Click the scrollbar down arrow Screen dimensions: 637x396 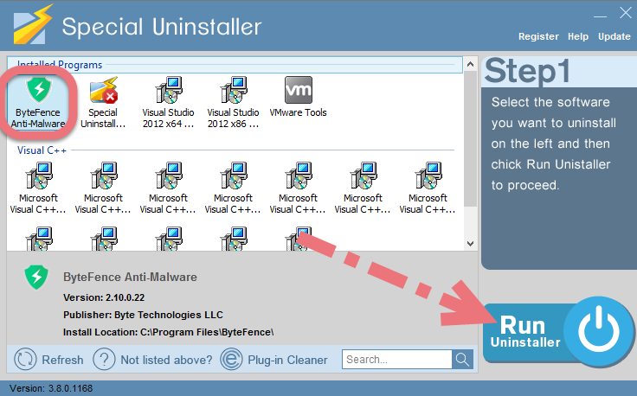click(470, 244)
